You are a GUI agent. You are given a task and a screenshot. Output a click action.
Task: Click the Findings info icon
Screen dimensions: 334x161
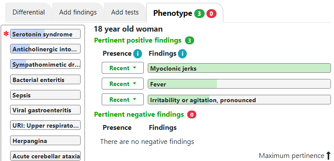click(182, 54)
